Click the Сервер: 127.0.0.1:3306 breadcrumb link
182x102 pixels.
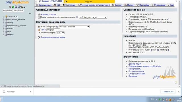(x=52, y=1)
